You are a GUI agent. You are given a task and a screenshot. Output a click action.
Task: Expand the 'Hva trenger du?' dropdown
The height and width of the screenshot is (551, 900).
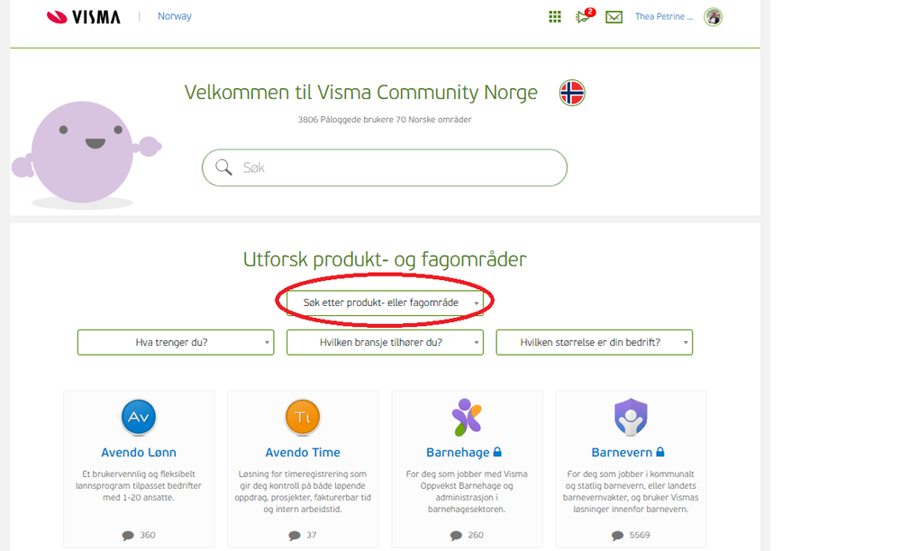pos(176,342)
